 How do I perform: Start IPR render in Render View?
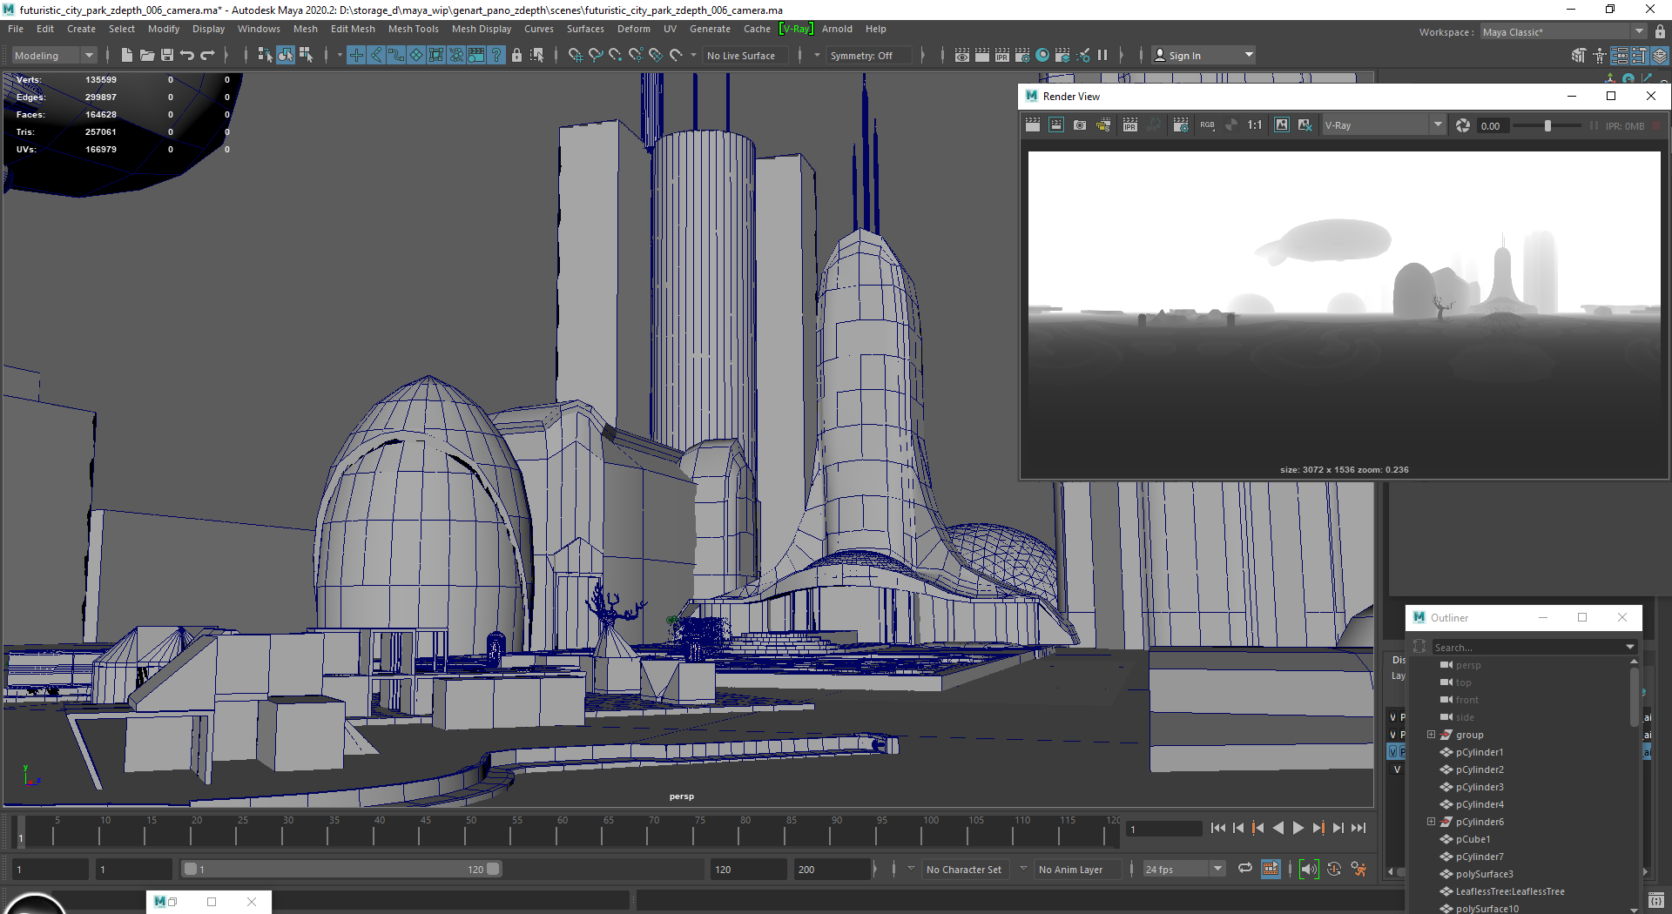pyautogui.click(x=1129, y=124)
